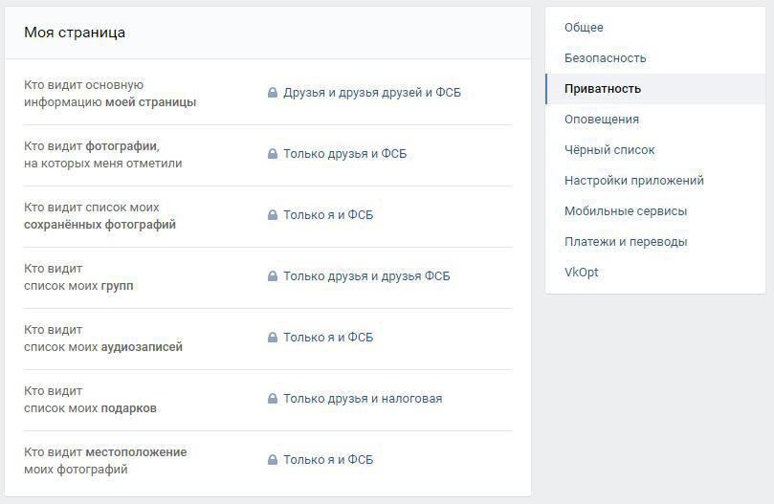The image size is (774, 504).
Task: Click lock icon for tagged photos setting
Action: click(273, 154)
